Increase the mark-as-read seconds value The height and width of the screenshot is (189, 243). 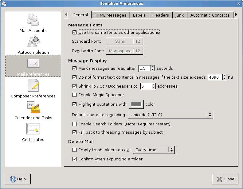tap(152, 67)
